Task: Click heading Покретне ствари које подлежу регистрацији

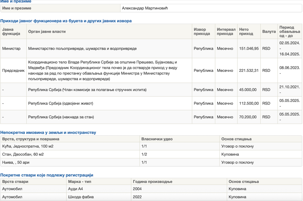Action: click(47, 175)
